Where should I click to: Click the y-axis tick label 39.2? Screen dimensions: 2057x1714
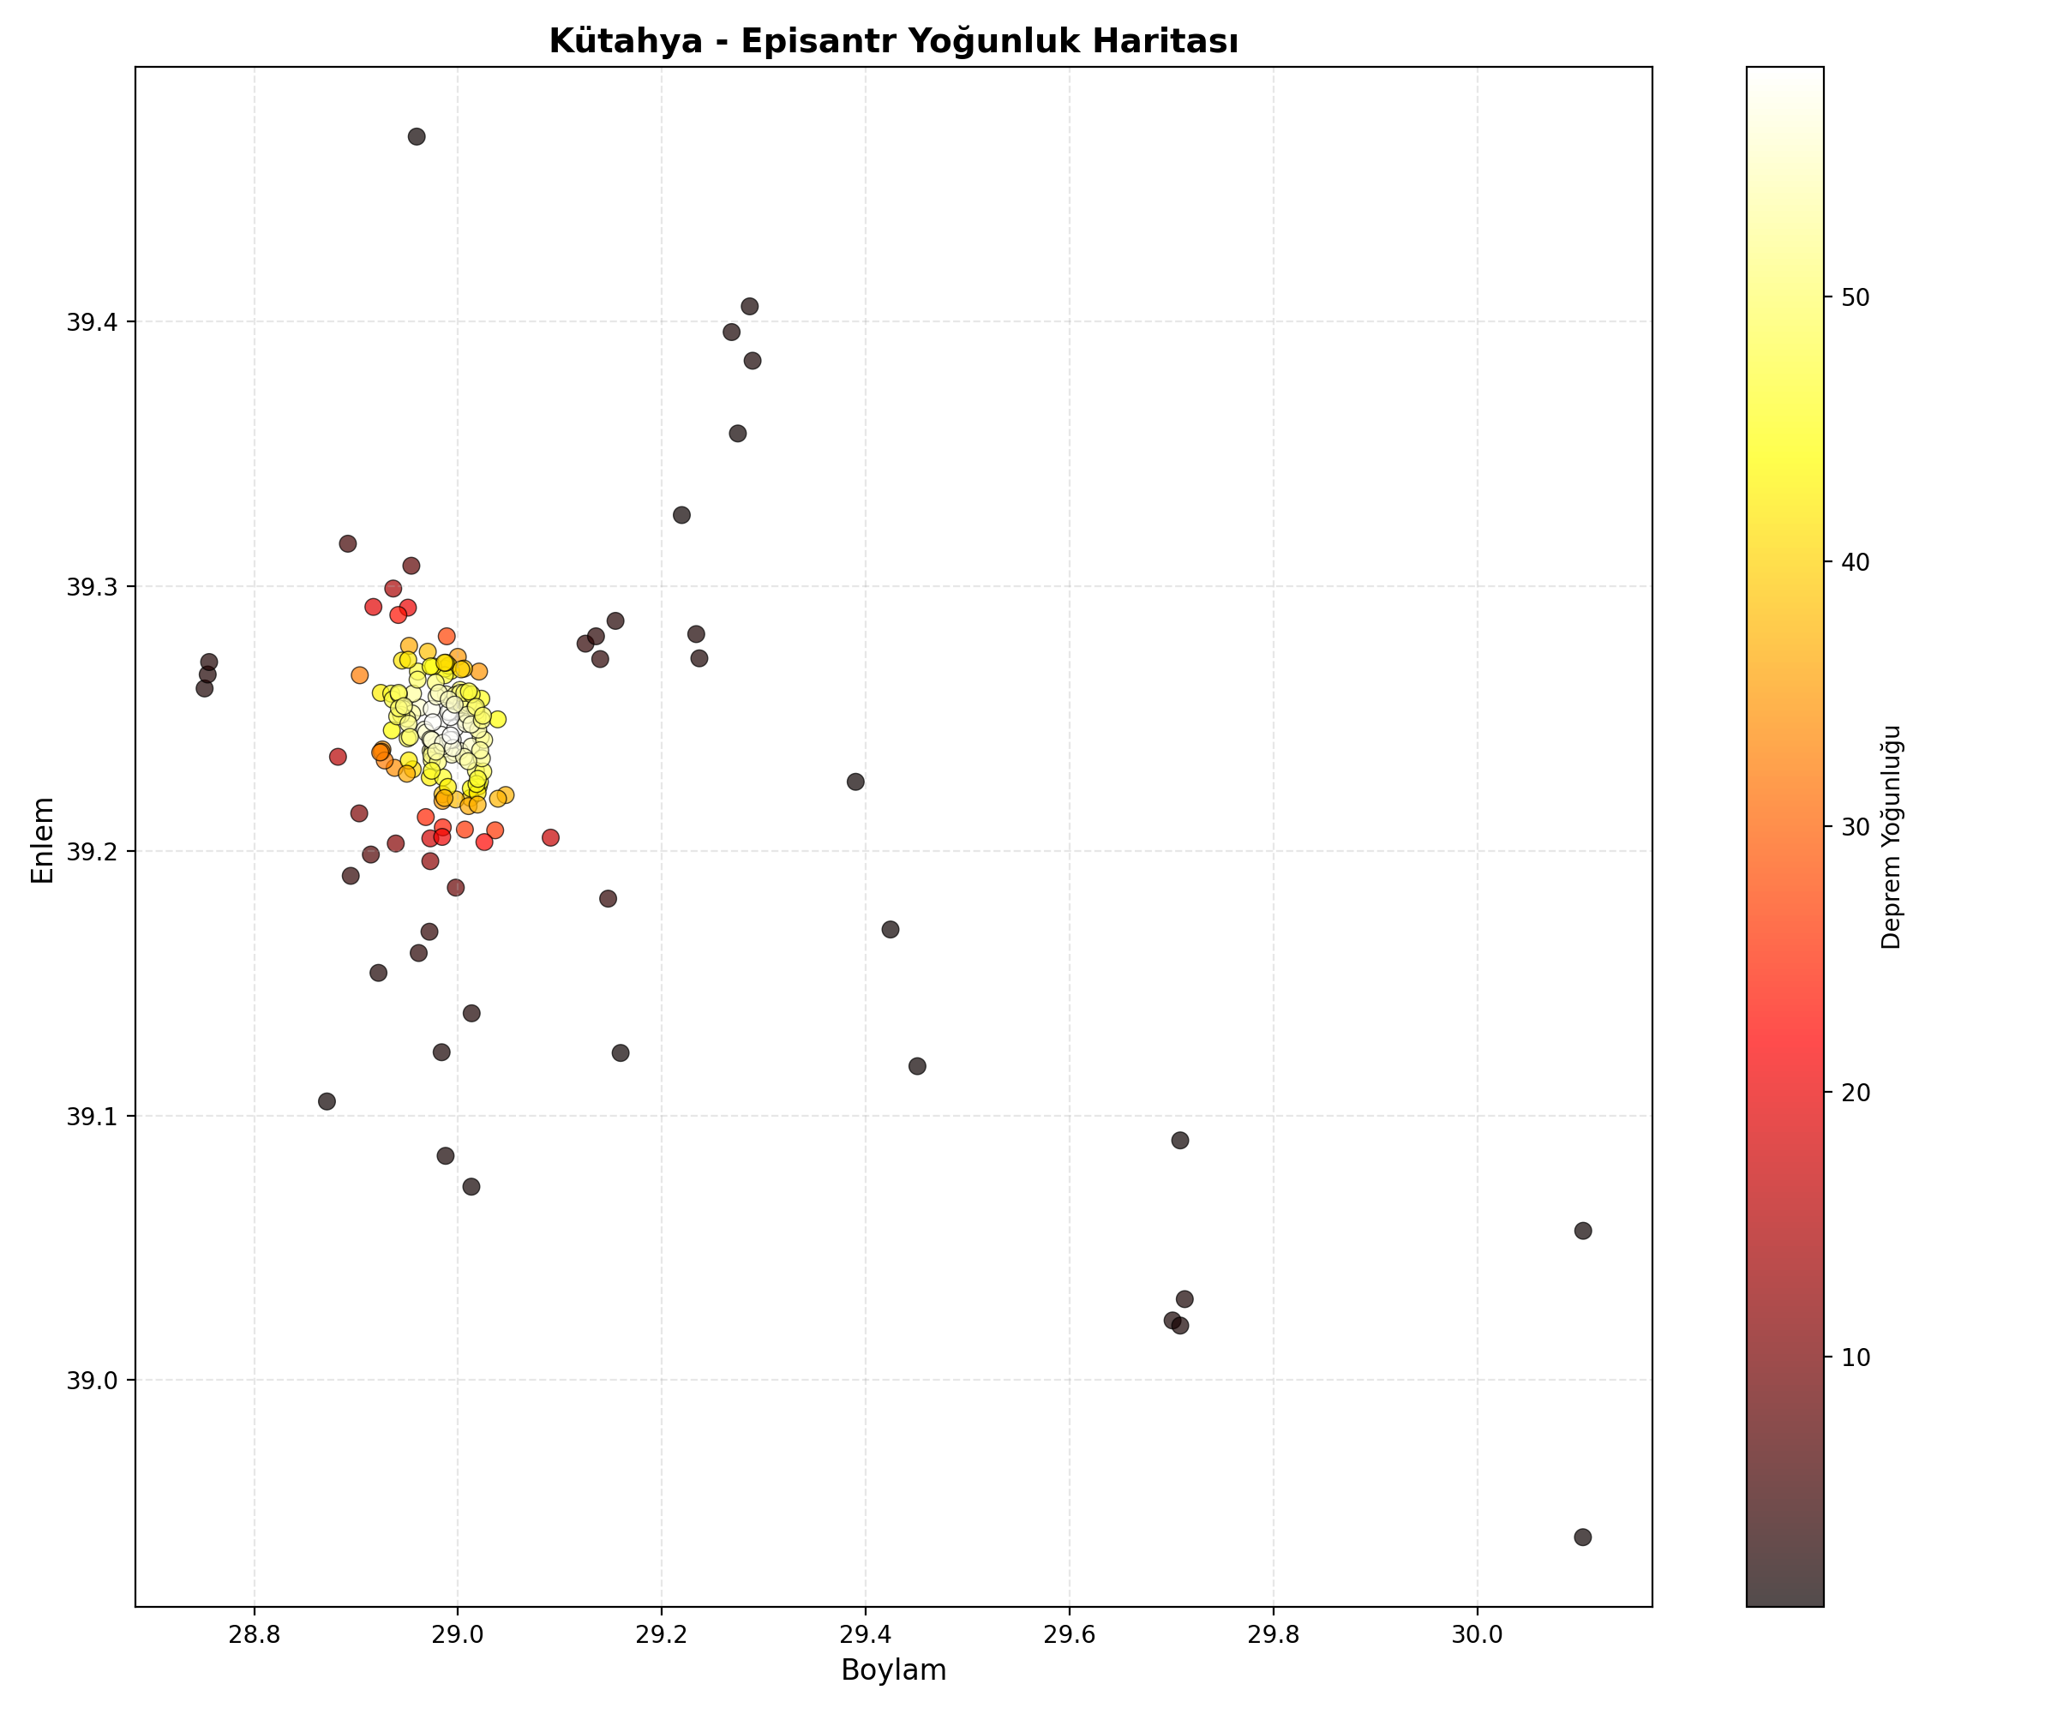click(92, 851)
